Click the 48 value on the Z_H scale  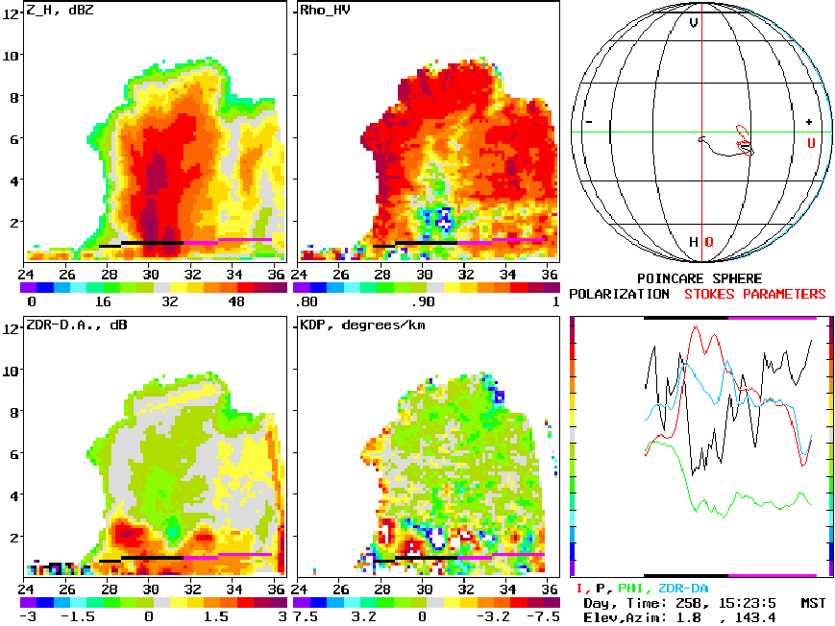(236, 301)
